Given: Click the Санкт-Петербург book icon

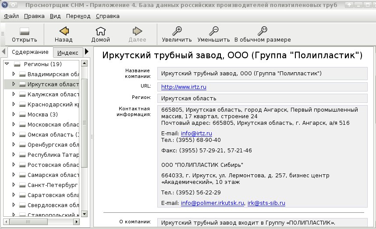Looking at the screenshot, I should coord(22,185).
